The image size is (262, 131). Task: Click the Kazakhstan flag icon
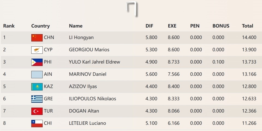point(37,87)
